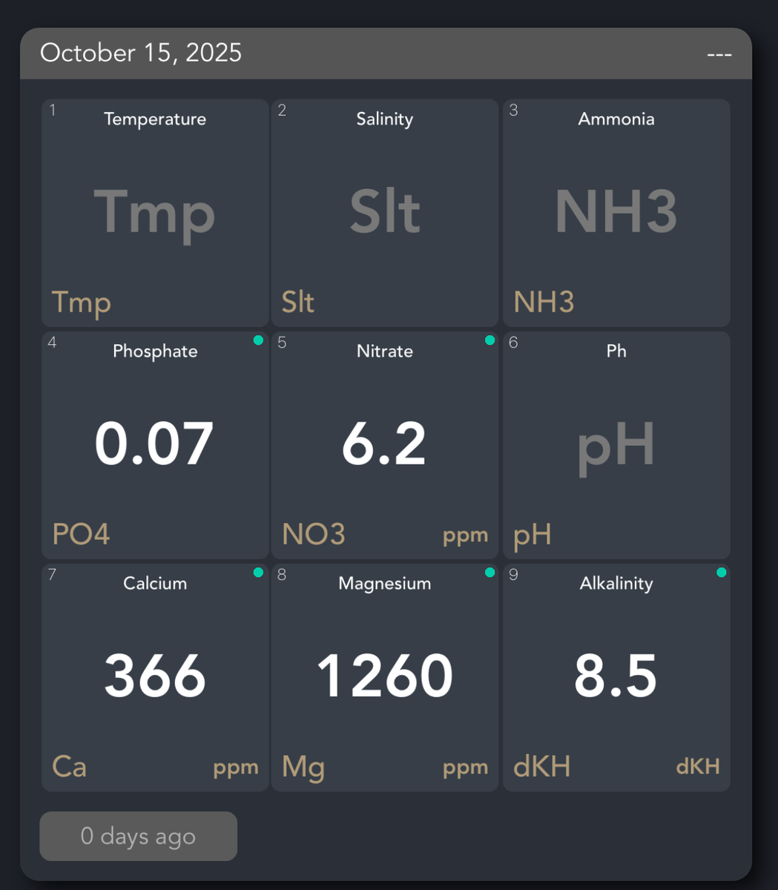Click the green dot on Magnesium tile
778x890 pixels.
click(489, 573)
